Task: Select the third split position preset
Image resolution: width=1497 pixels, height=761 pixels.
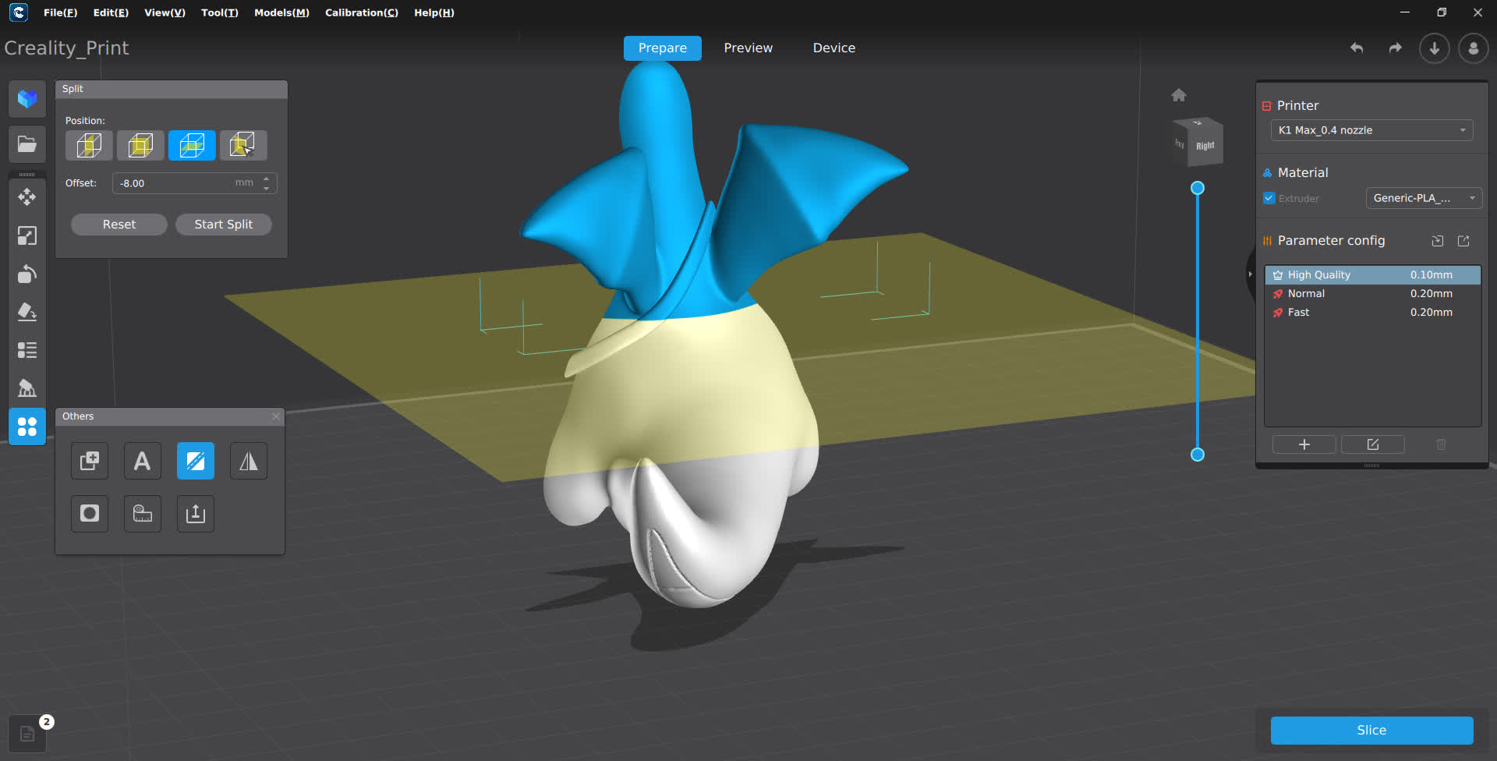Action: click(x=192, y=145)
